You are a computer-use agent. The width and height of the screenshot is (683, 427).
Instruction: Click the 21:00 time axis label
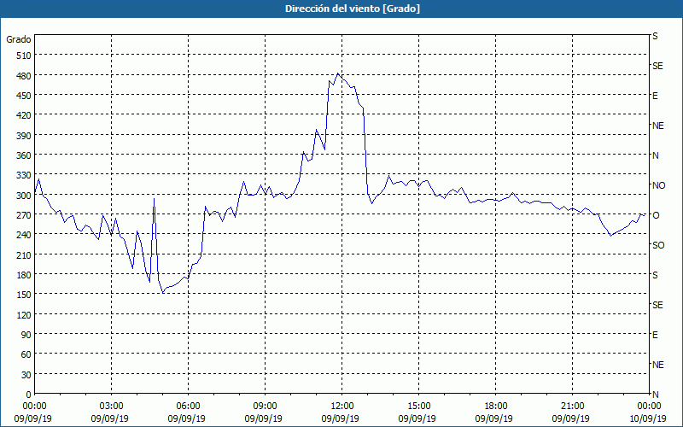click(x=572, y=407)
